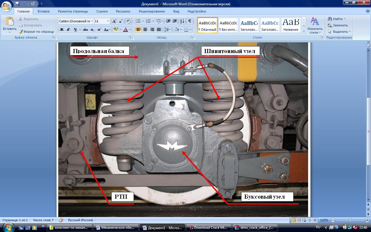Click the Заменить (Replace) button
371x232 pixels.
click(x=338, y=25)
